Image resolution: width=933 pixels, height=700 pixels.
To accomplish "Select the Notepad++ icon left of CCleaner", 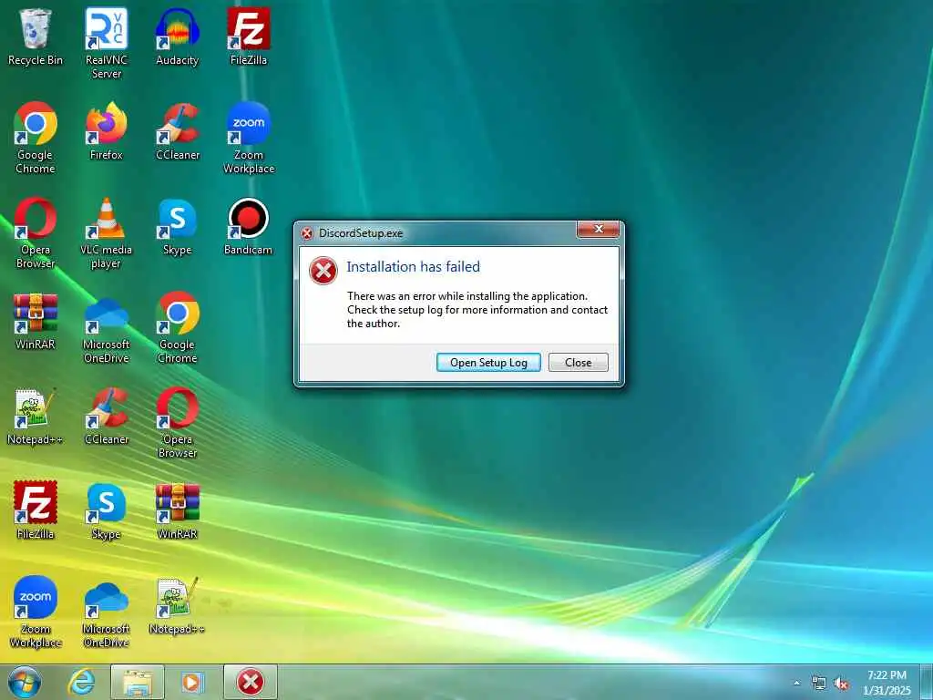I will click(x=36, y=417).
